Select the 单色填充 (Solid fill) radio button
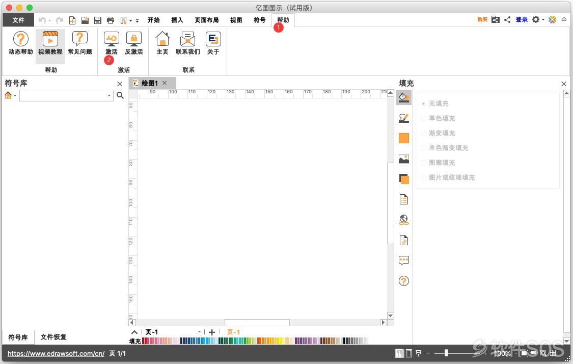The height and width of the screenshot is (364, 573). tap(424, 118)
